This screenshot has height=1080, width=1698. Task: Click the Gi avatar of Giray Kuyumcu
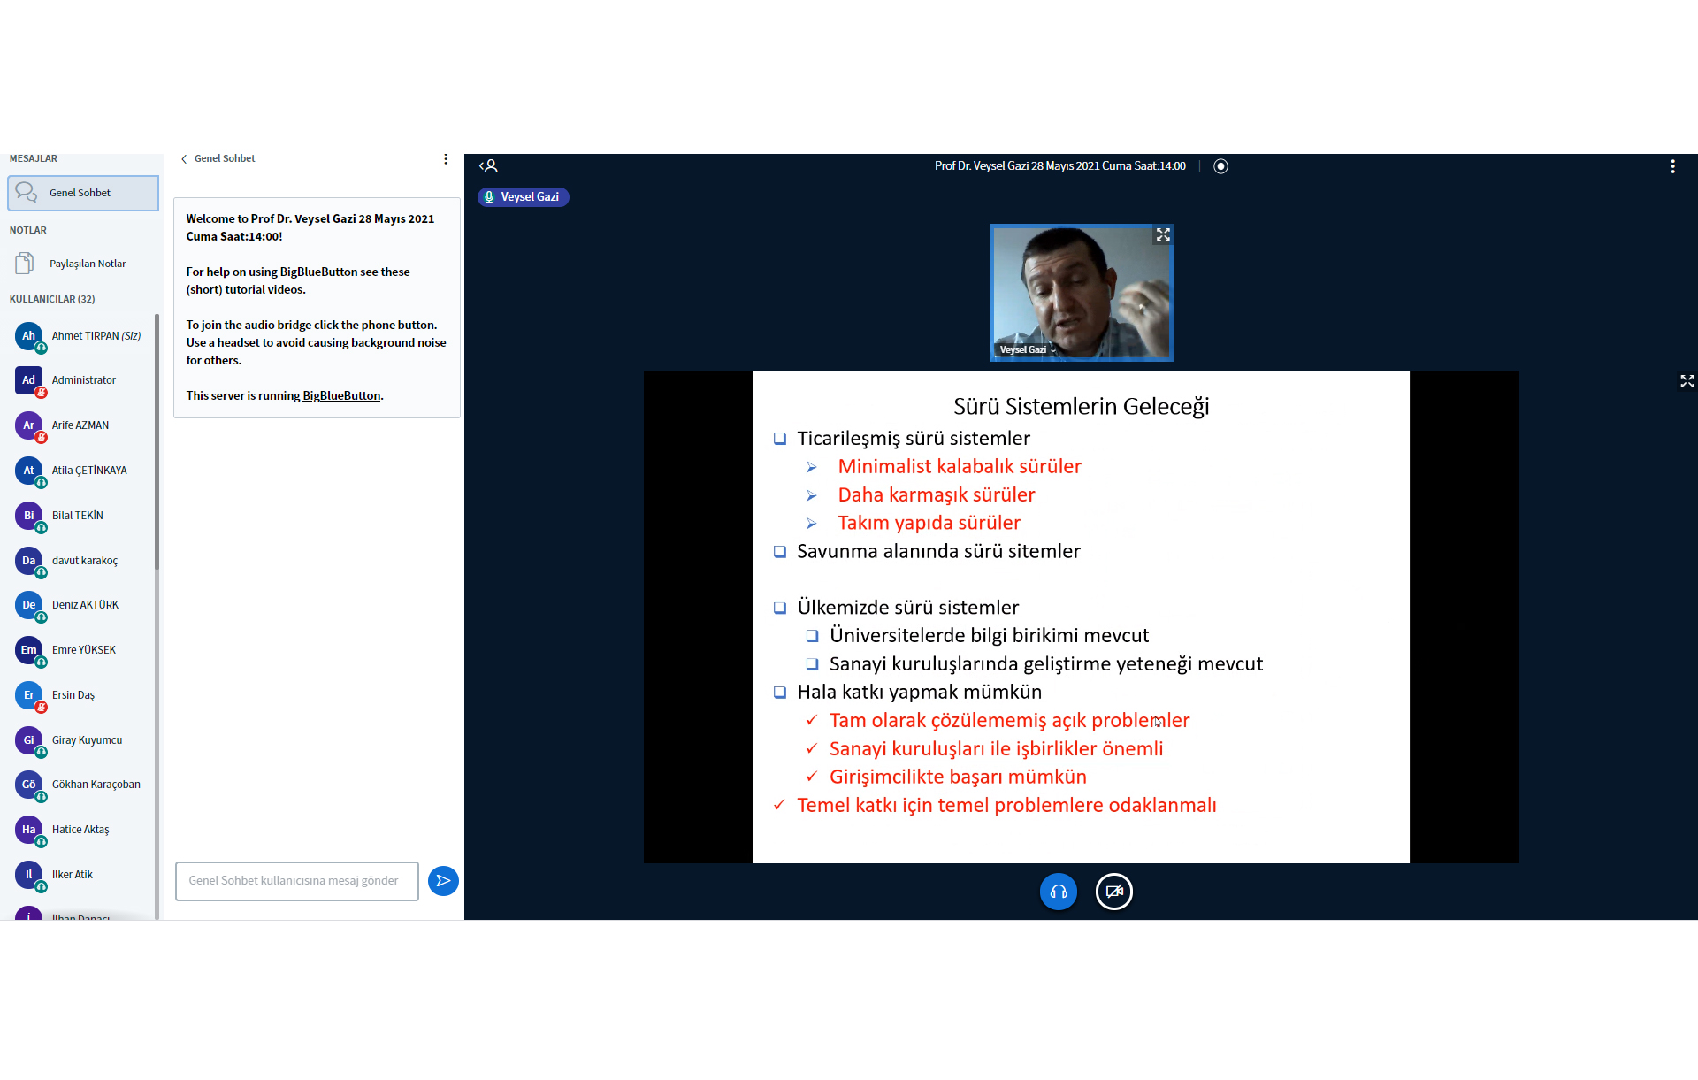[x=28, y=739]
